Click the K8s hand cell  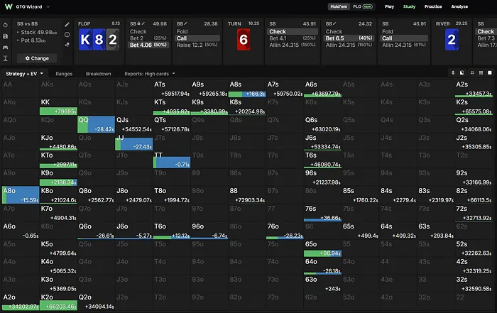point(247,106)
